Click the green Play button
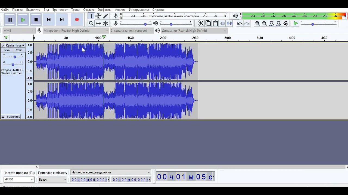 pos(23,20)
